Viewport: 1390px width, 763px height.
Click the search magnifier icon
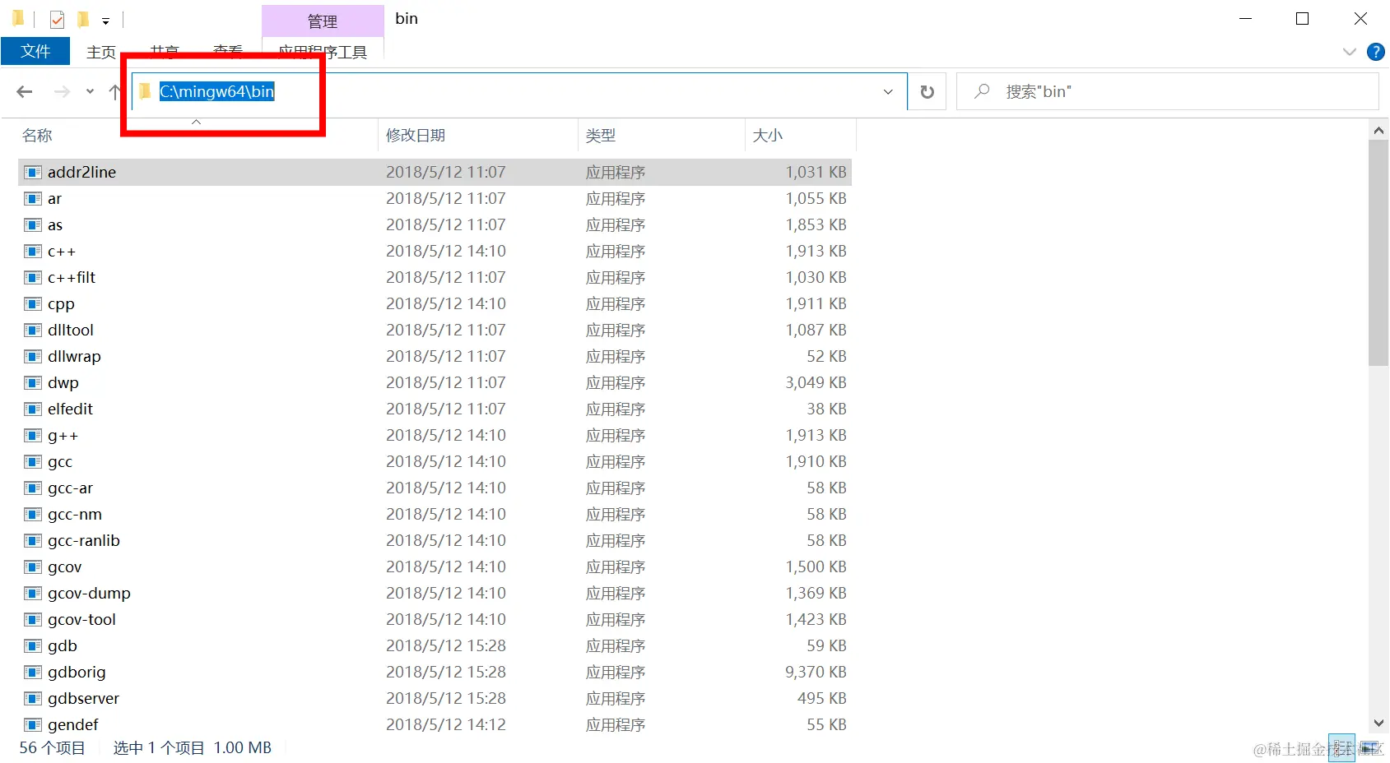(x=981, y=91)
